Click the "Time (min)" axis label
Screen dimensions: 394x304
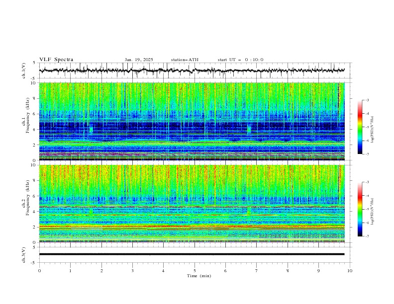(199, 276)
